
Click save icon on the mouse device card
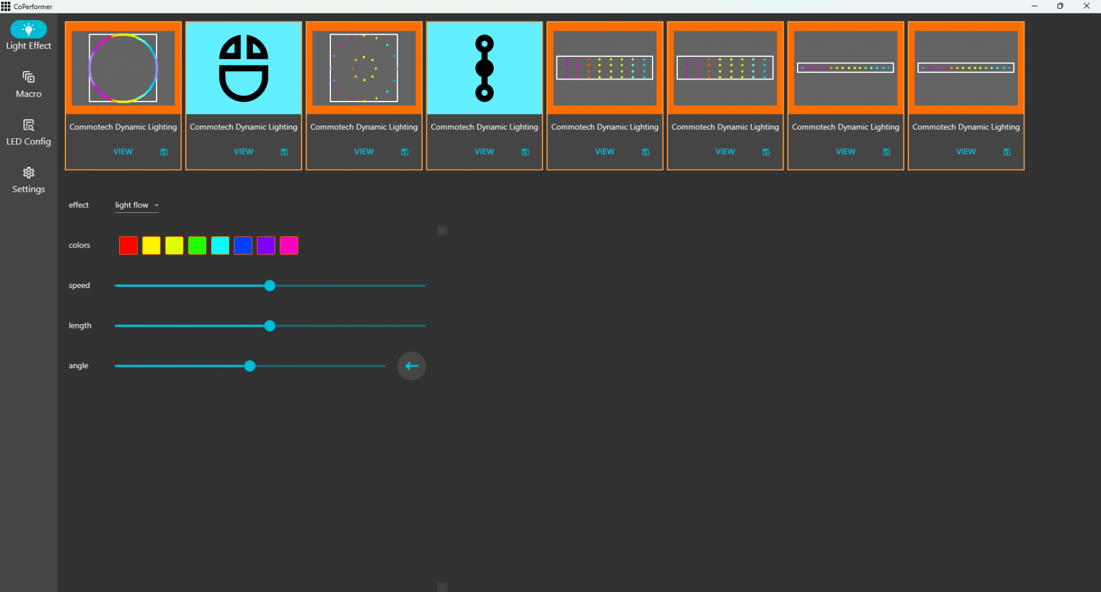[x=284, y=152]
